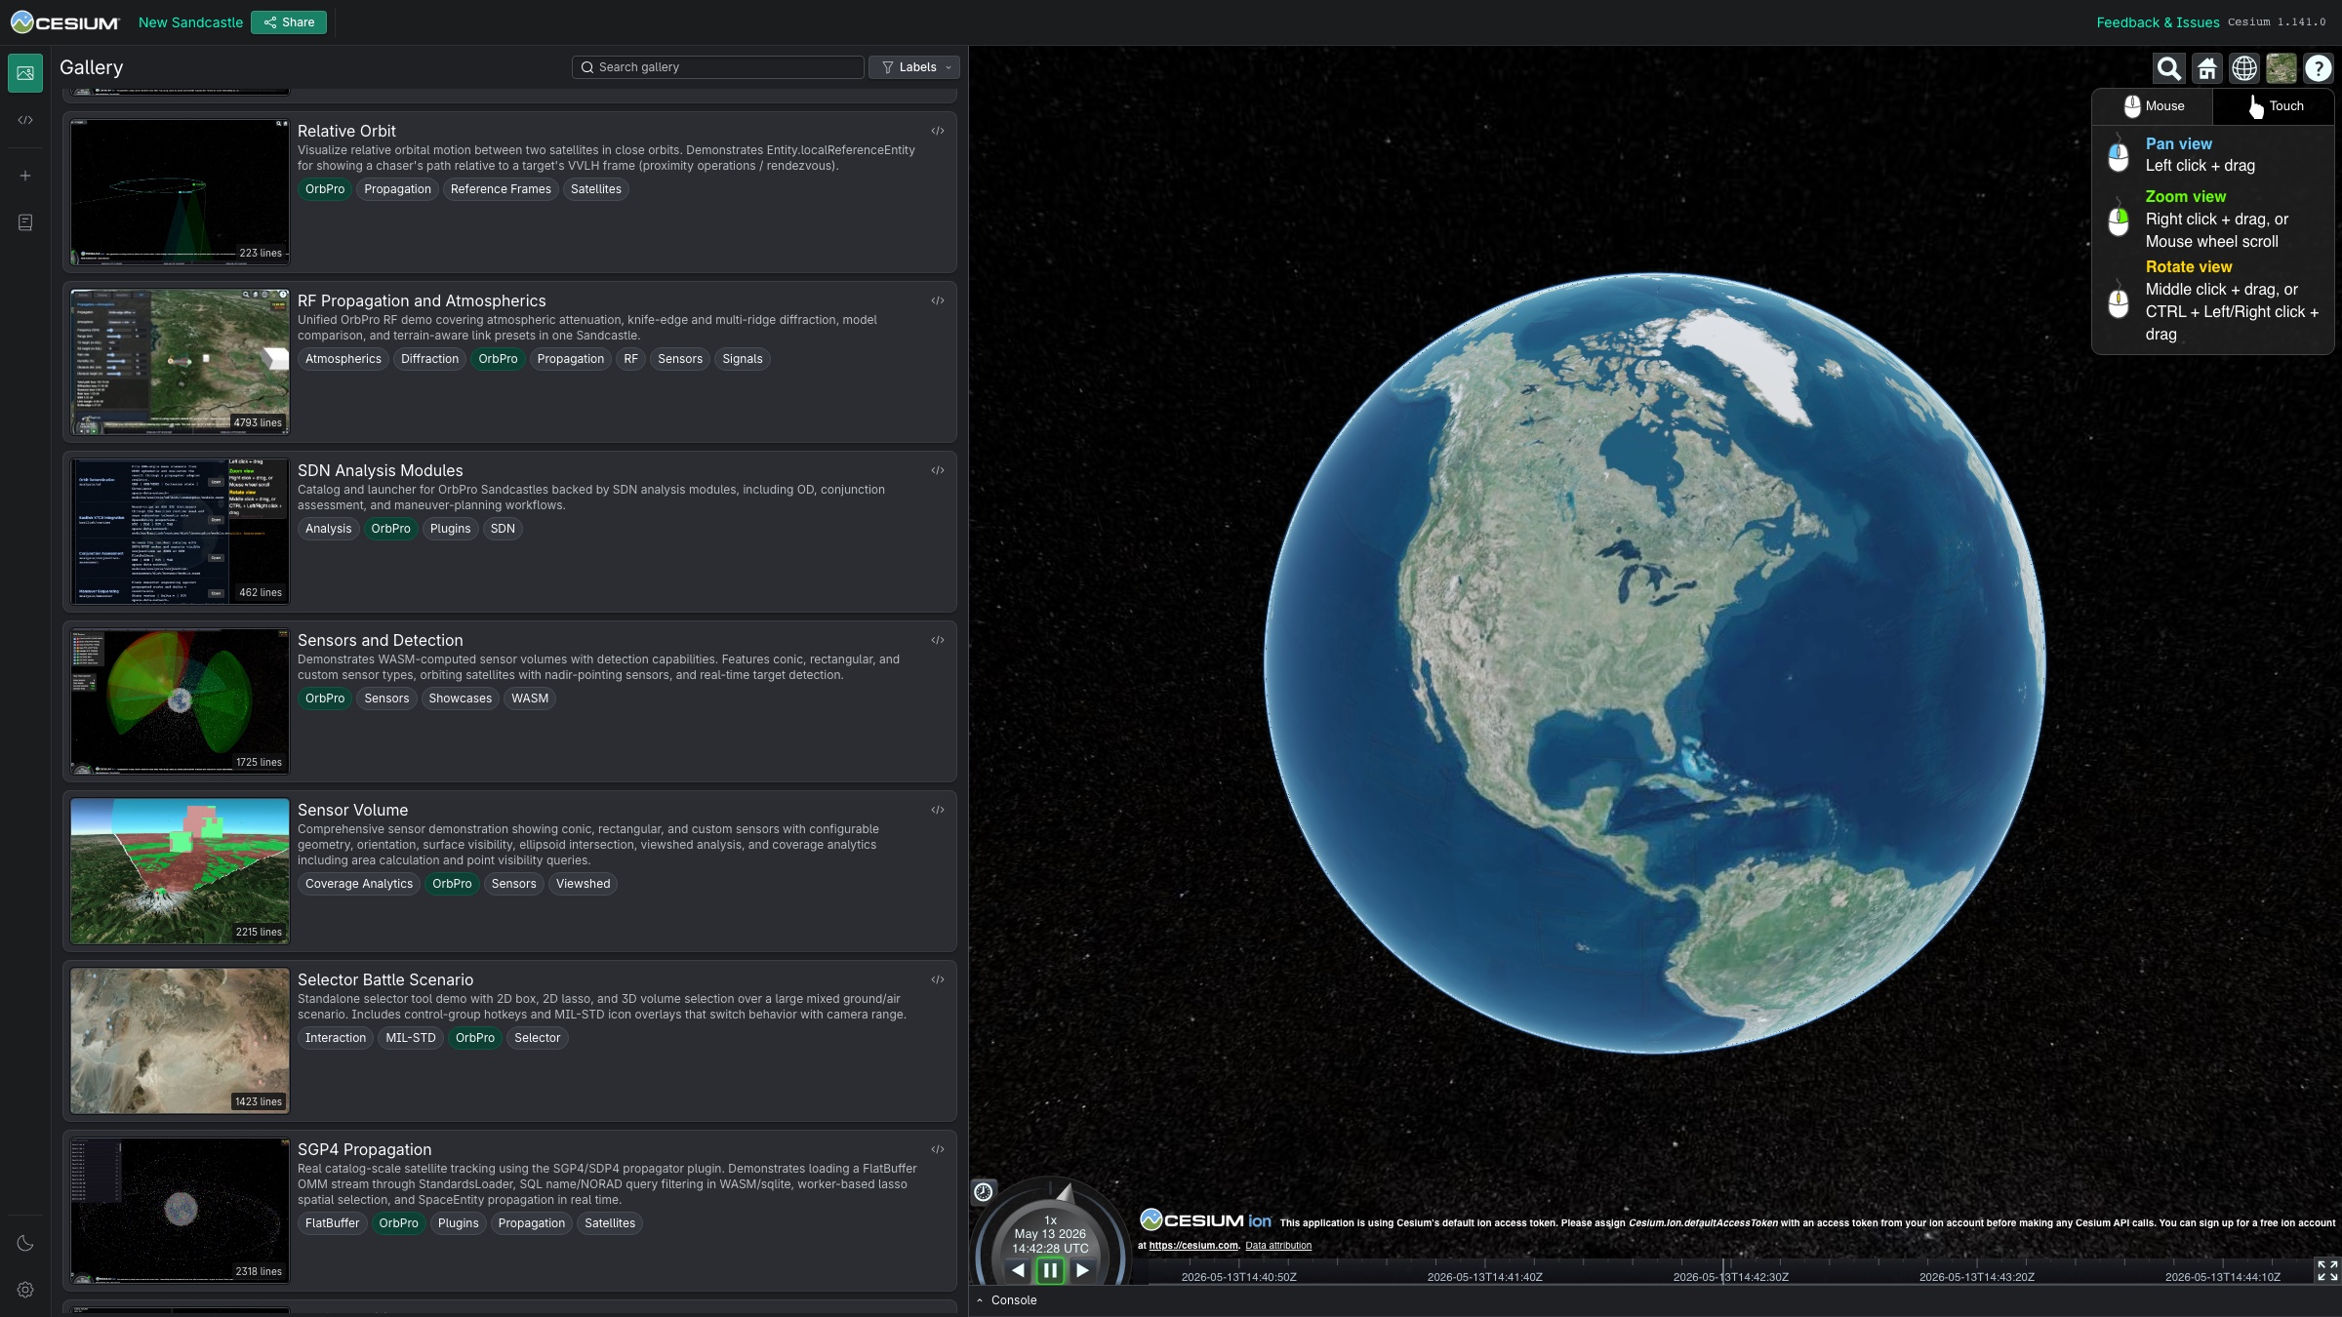Focus the Search gallery field

click(x=718, y=67)
